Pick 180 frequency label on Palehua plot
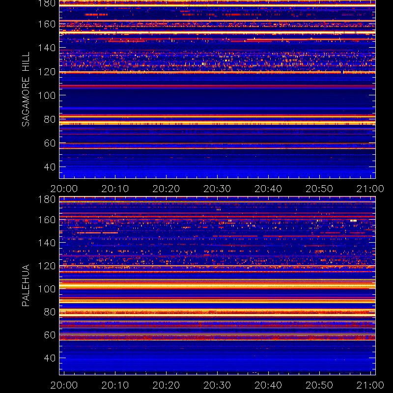Image resolution: width=393 pixels, height=393 pixels. (x=47, y=199)
